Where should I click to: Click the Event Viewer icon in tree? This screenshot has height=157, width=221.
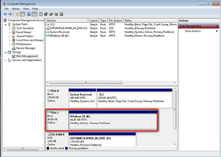pyautogui.click(x=14, y=32)
